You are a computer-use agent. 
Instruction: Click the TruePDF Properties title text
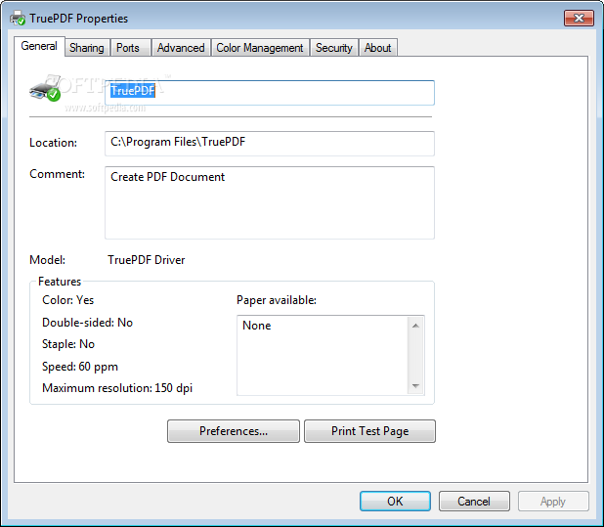pyautogui.click(x=78, y=19)
